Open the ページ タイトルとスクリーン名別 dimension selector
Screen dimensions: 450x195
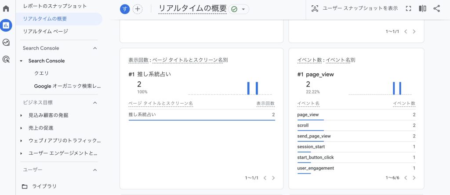tap(190, 60)
